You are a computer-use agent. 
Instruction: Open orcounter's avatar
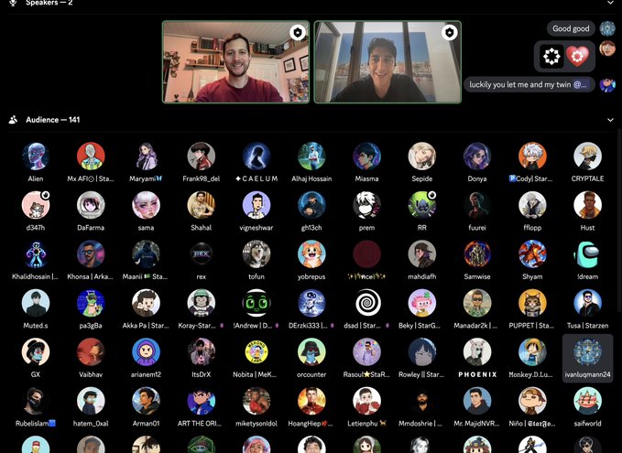coord(311,352)
